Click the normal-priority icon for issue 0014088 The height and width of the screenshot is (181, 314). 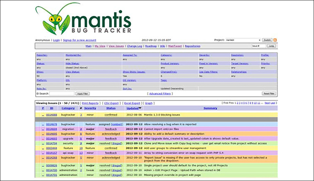(x=43, y=115)
